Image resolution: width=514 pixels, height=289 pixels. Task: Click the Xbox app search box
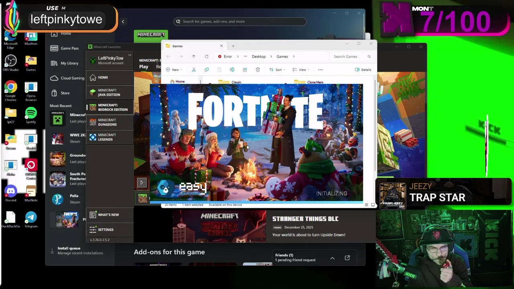[x=240, y=21]
